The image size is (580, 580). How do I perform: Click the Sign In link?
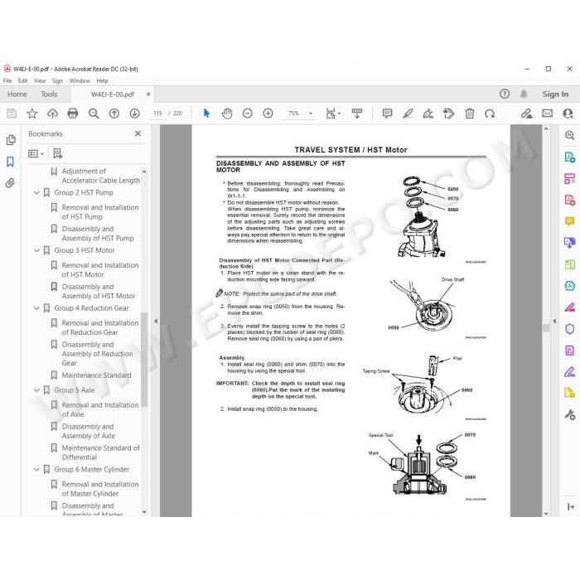tap(555, 94)
